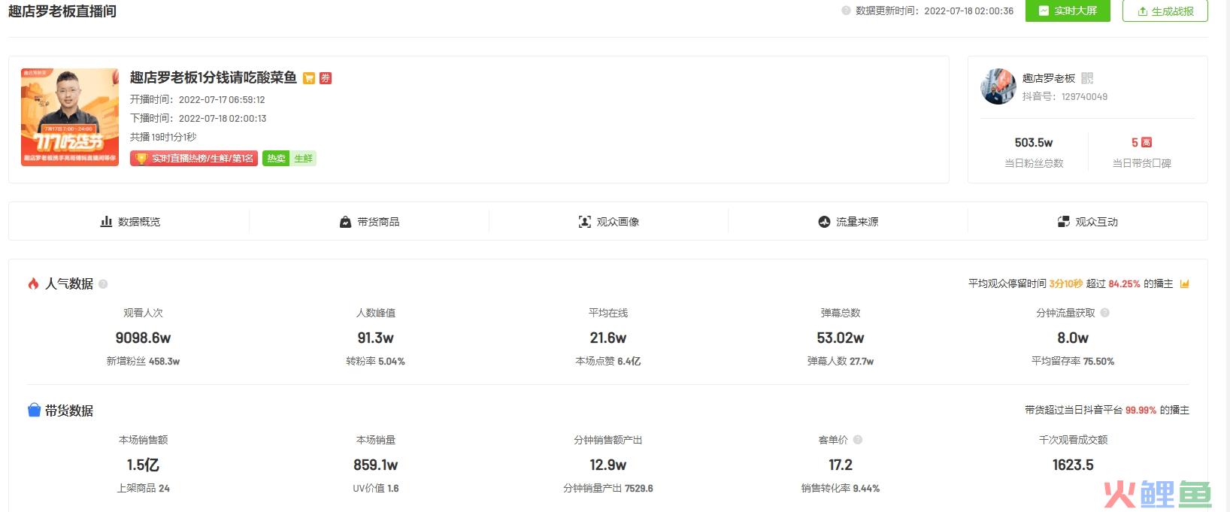The width and height of the screenshot is (1230, 512).
Task: Click the orange ranking chart icon after 的播主
Action: point(1185,284)
